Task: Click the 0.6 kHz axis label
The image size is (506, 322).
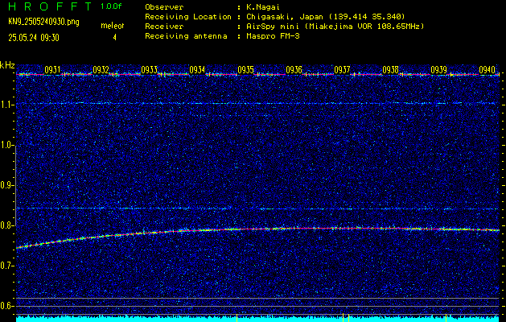Action: click(6, 306)
